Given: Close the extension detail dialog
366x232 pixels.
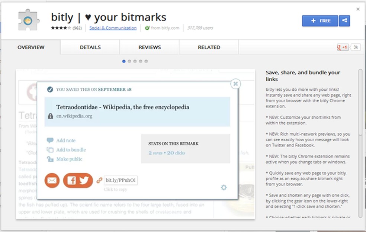Looking at the screenshot, I should coord(358,9).
